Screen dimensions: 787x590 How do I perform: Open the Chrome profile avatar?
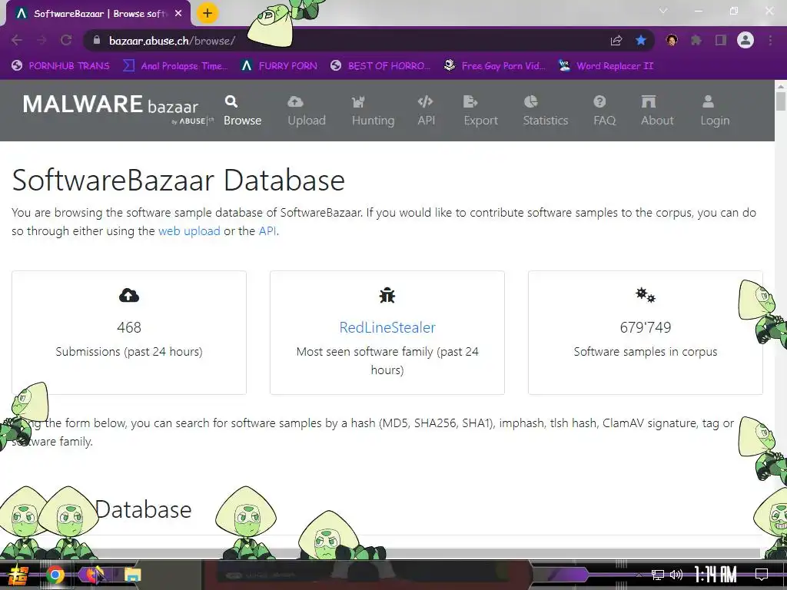745,40
